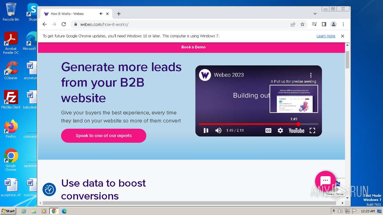Open the Webeo 2023 video title link

pyautogui.click(x=229, y=75)
